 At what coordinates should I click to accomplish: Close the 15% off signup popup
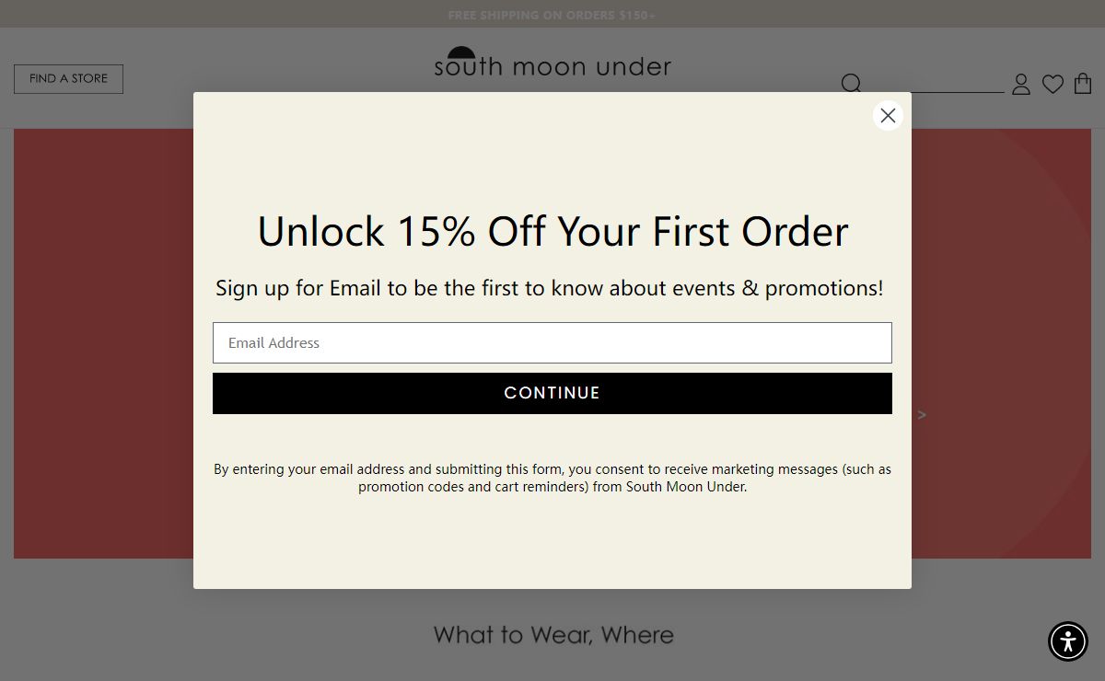tap(888, 115)
